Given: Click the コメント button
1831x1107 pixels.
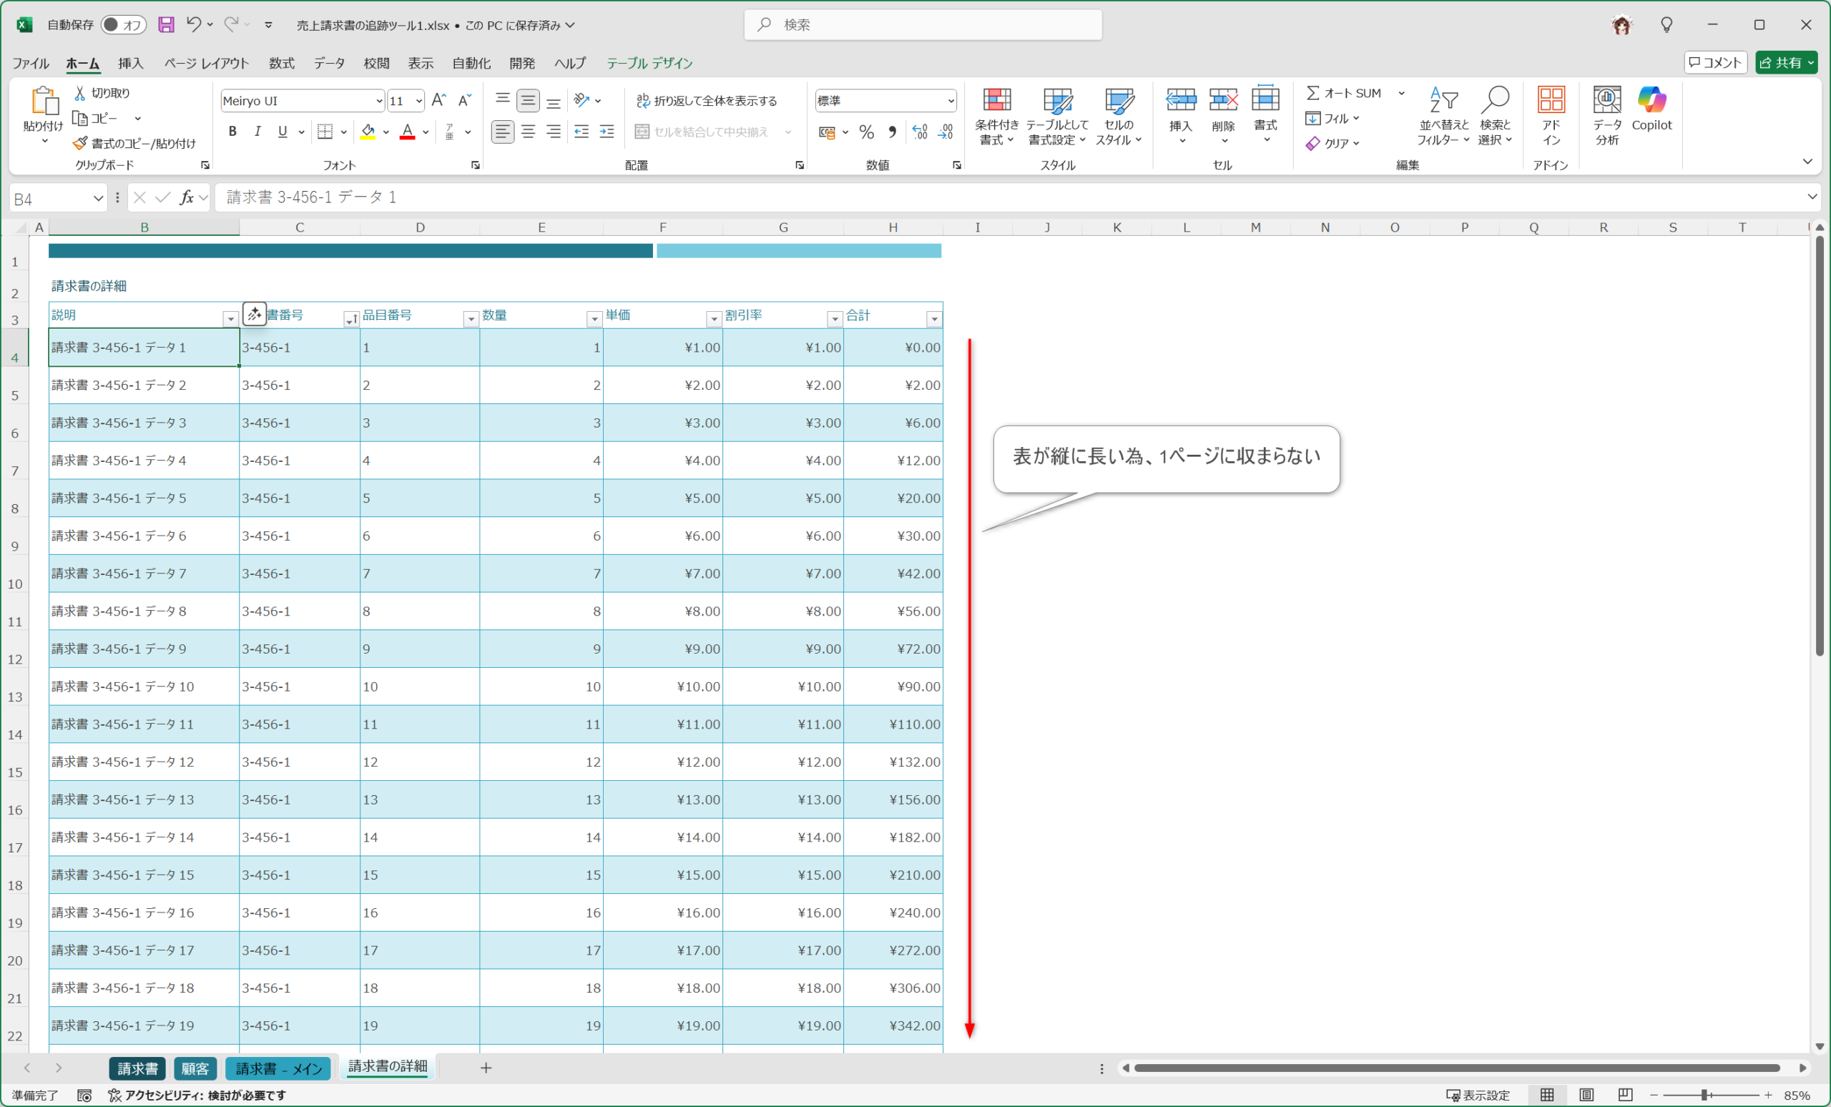Looking at the screenshot, I should (1715, 62).
